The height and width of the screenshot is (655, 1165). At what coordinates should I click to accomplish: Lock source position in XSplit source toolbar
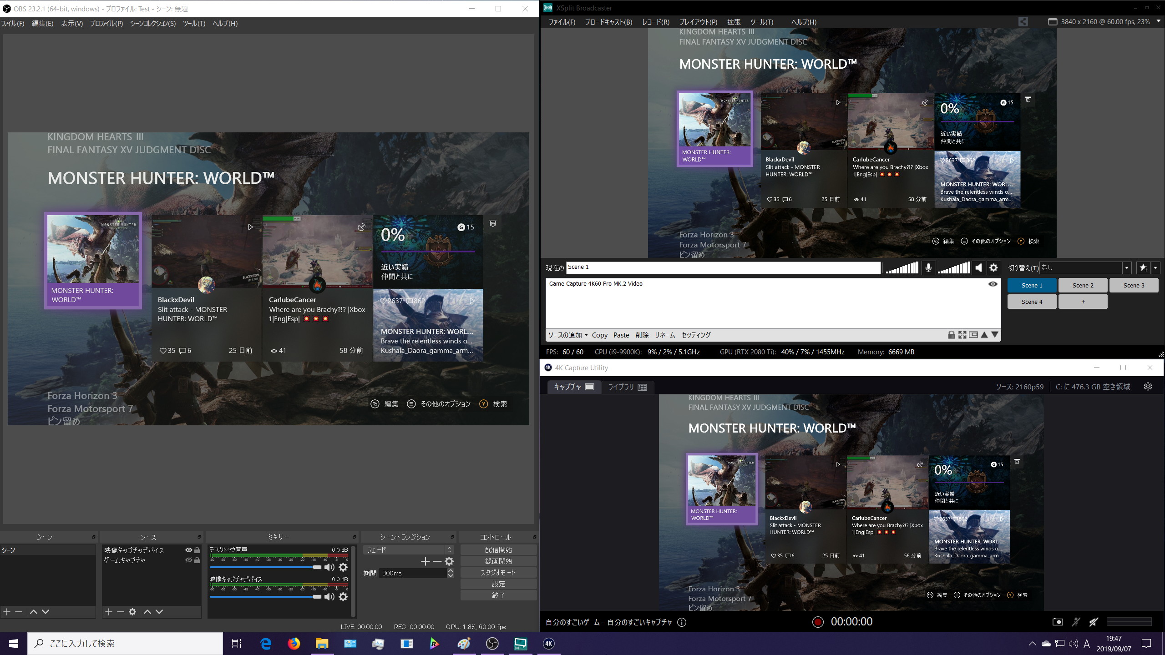click(x=951, y=335)
